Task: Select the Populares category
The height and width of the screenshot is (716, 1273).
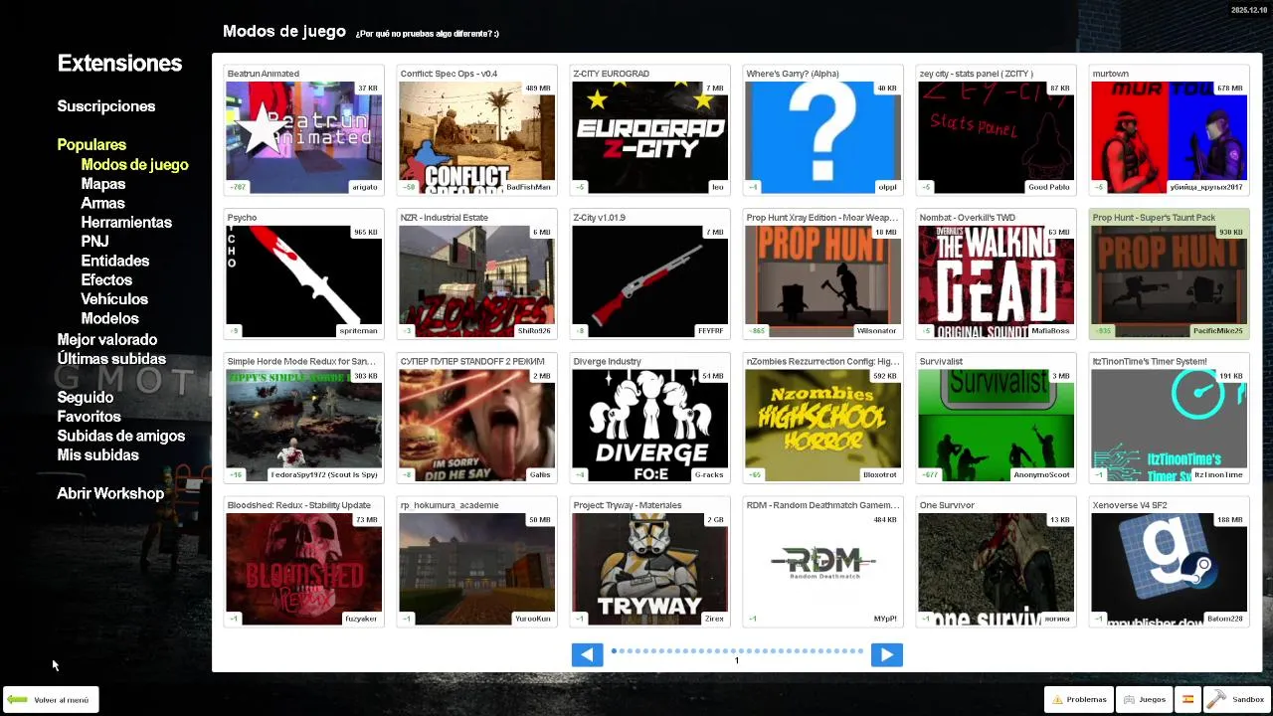Action: click(x=91, y=145)
